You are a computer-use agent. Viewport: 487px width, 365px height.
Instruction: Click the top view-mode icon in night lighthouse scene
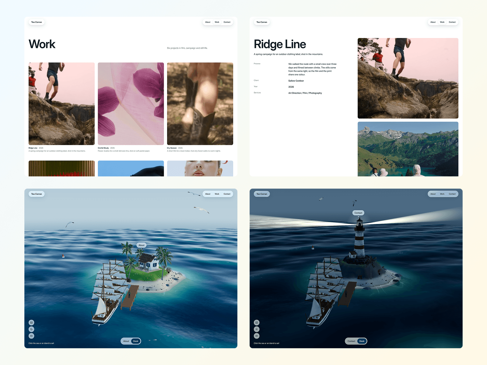(257, 322)
